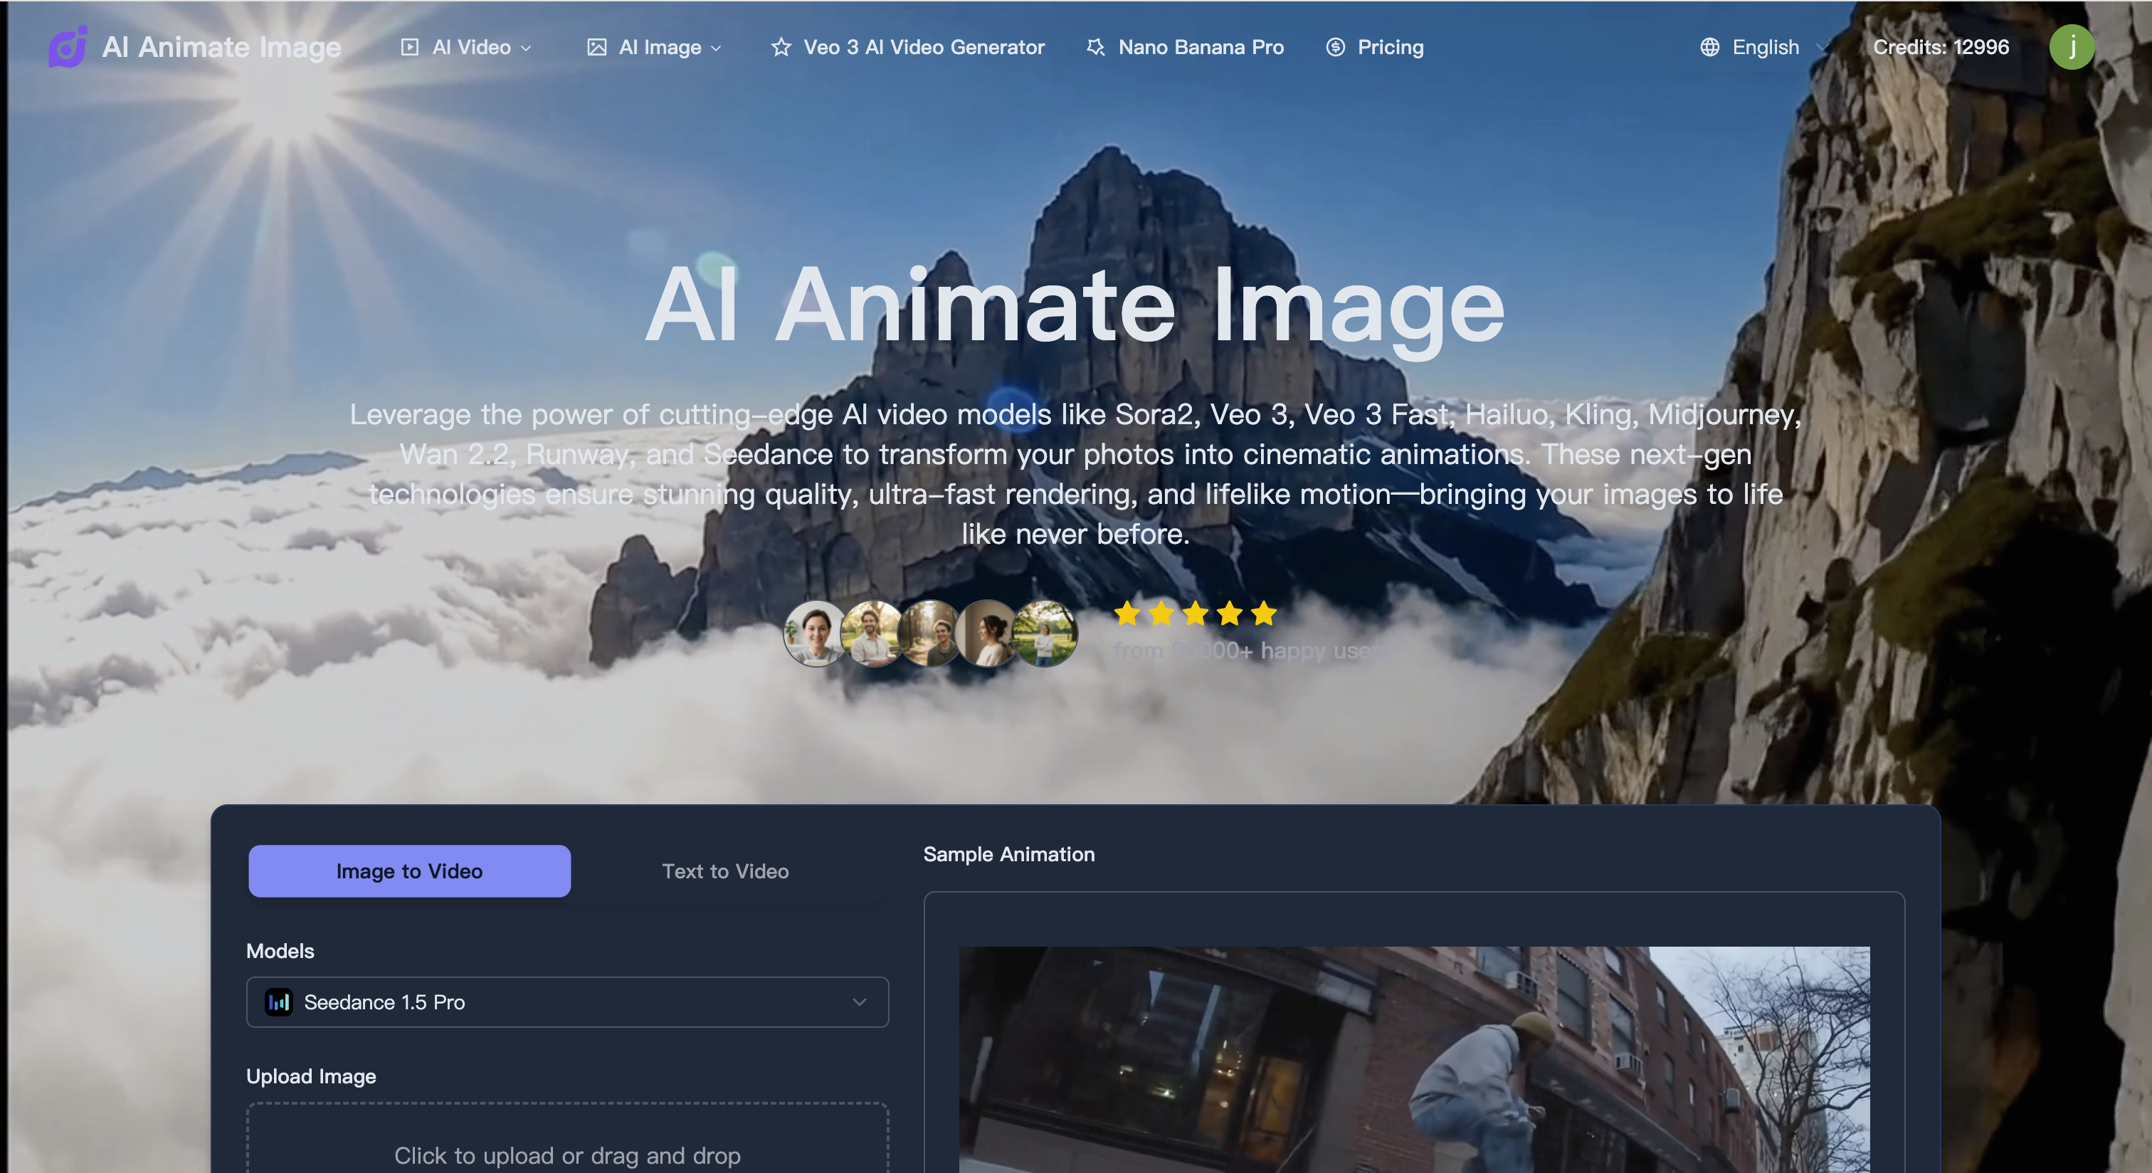The width and height of the screenshot is (2152, 1173).
Task: Click the fifth yellow rating star
Action: coord(1264,614)
